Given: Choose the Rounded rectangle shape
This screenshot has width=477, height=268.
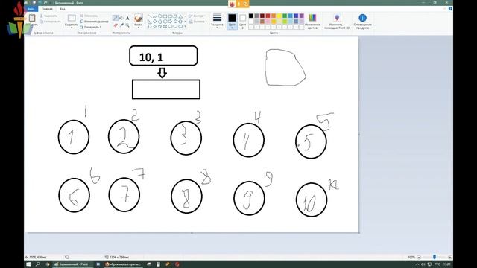Looking at the screenshot, I should click(170, 16).
